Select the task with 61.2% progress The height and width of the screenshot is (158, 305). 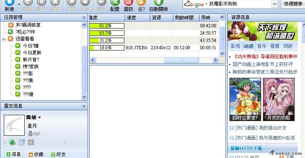coord(154,26)
